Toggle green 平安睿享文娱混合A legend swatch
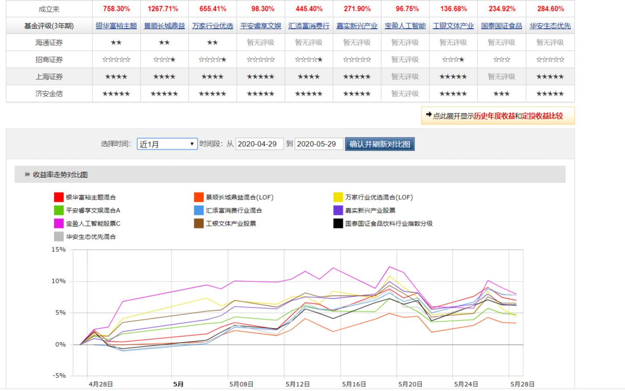This screenshot has width=625, height=391. pos(59,211)
